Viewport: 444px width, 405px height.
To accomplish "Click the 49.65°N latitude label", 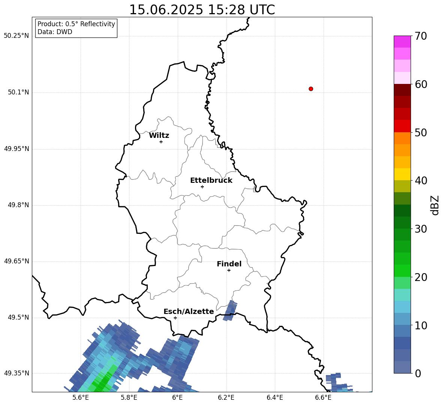I will (x=16, y=261).
